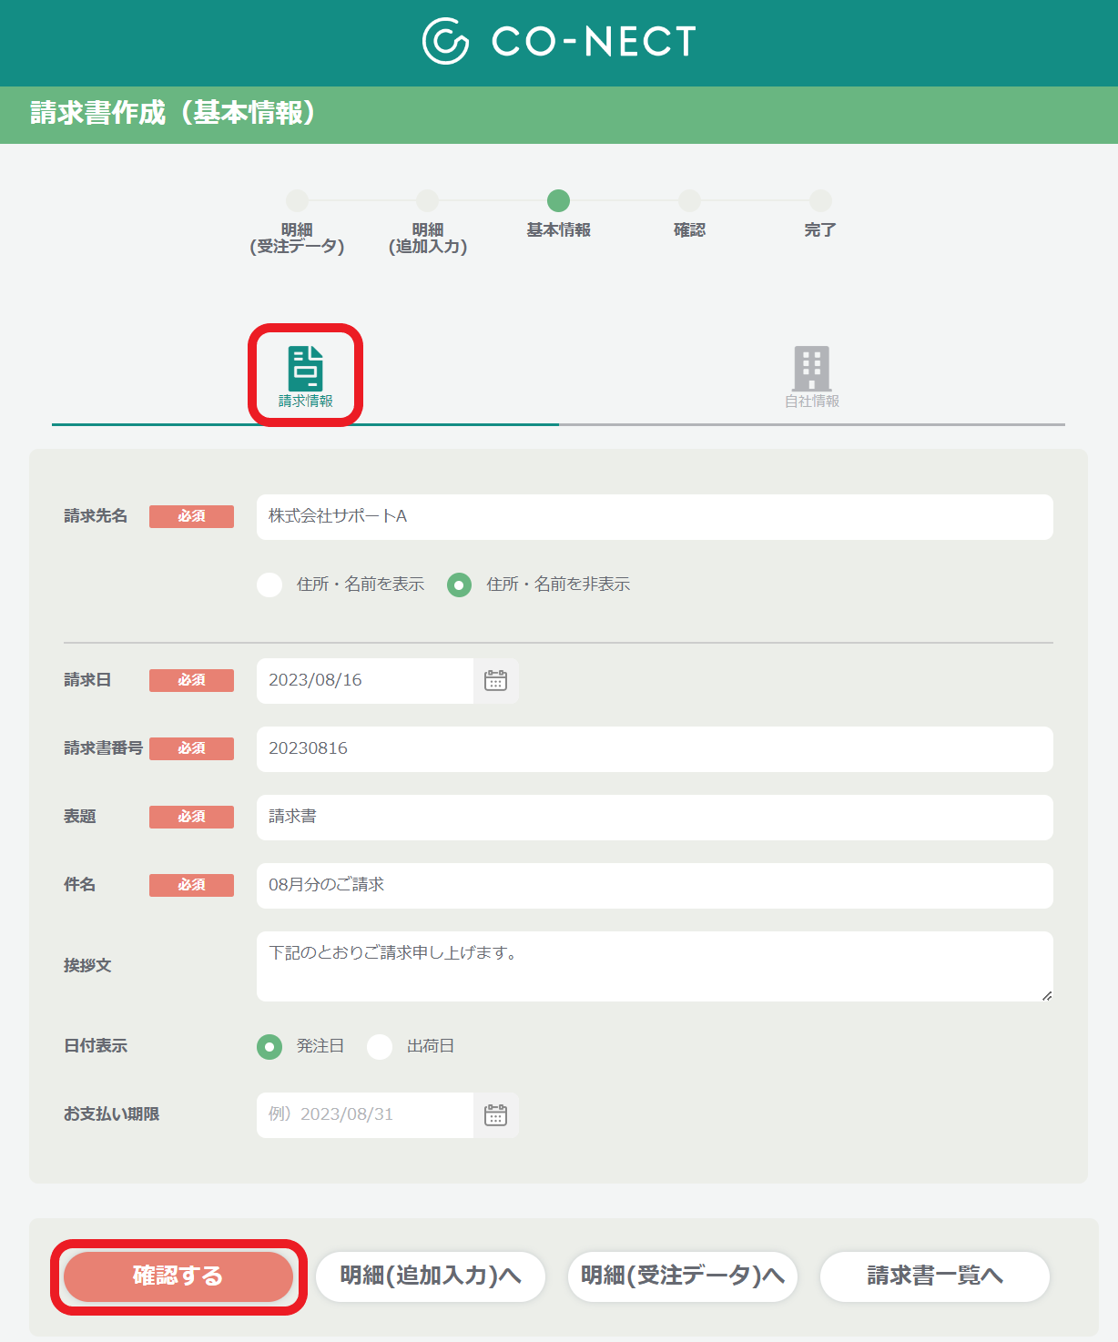Click the 件名 input field

click(x=655, y=886)
